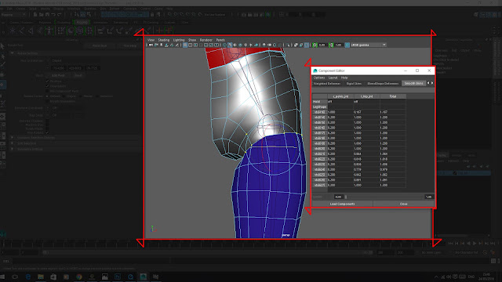Open File Explorer from Windows taskbar

(x=41, y=277)
